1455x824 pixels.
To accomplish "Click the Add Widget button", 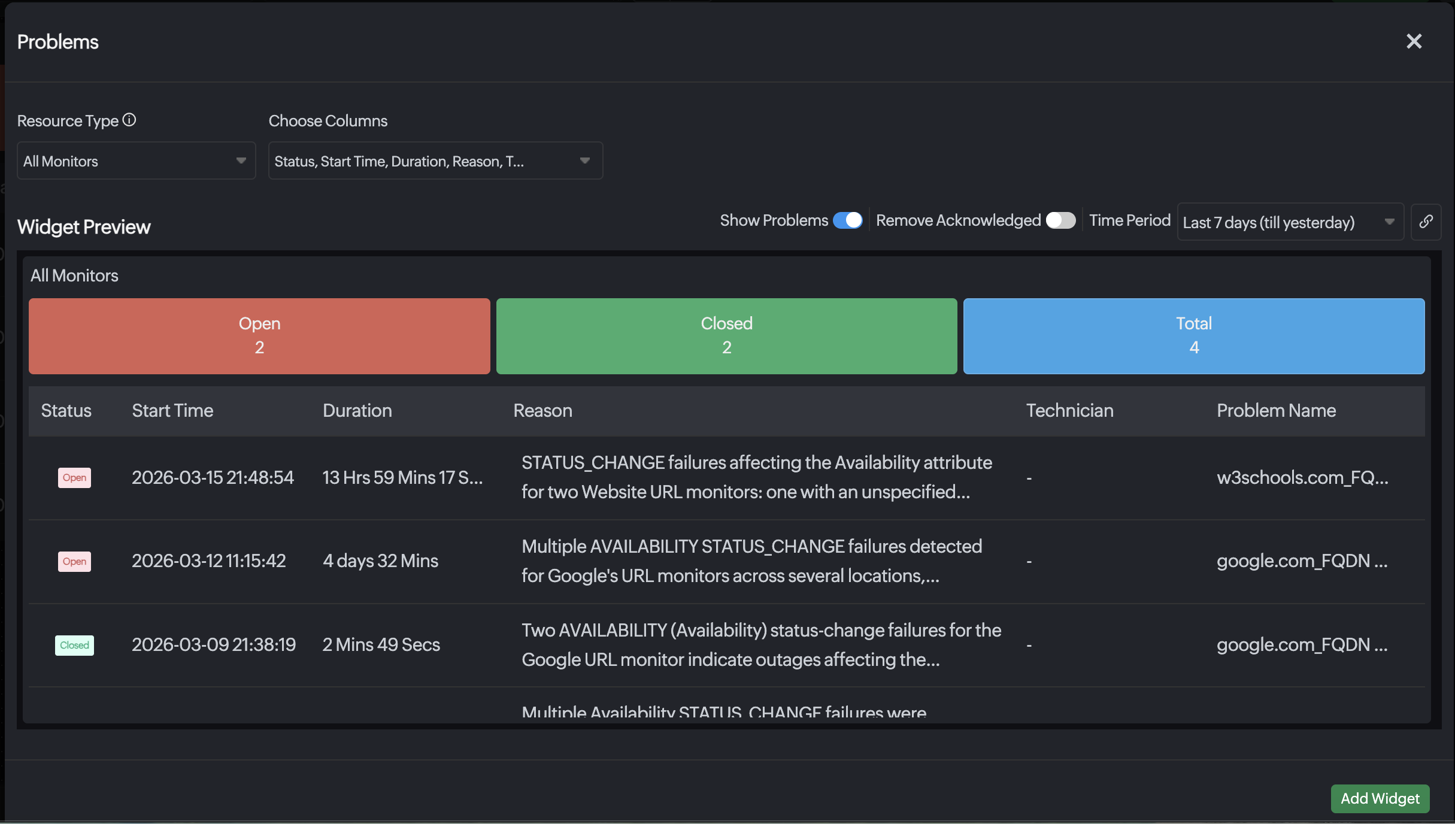I will (1380, 798).
